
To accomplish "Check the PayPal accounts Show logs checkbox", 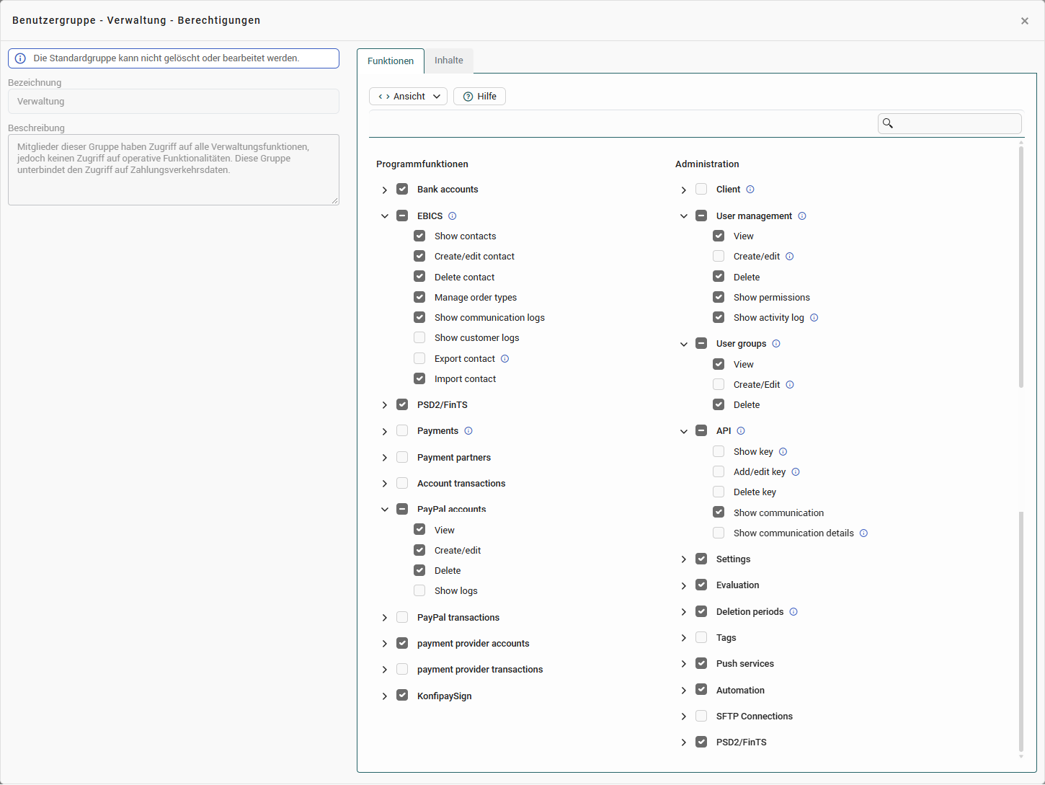I will (x=419, y=591).
